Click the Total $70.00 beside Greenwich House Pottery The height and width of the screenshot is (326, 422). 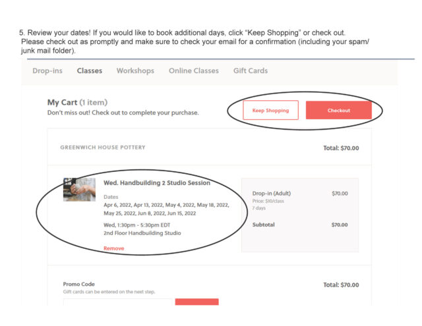341,148
